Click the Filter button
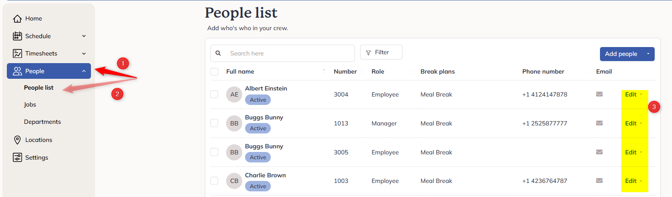 point(381,52)
